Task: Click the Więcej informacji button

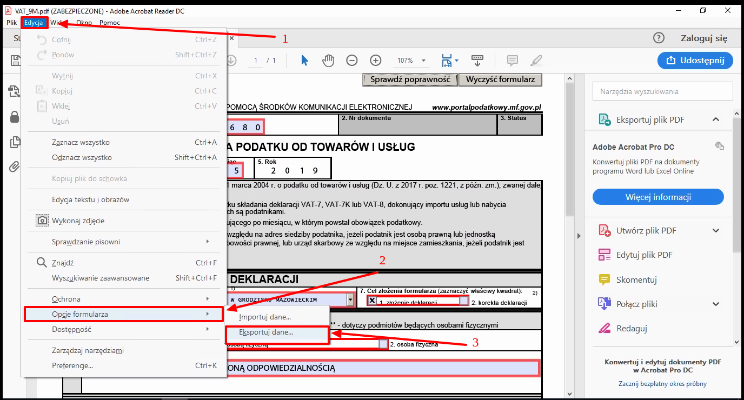Action: click(x=658, y=197)
